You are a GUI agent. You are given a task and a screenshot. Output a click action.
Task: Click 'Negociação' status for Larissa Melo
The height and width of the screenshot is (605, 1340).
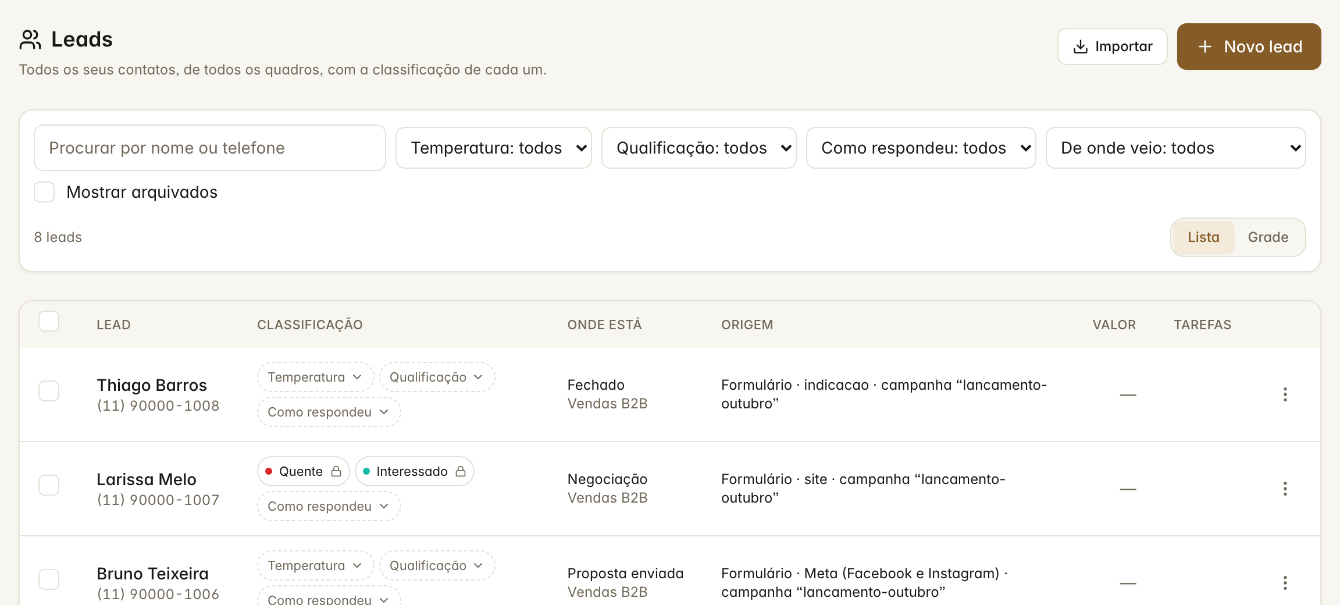point(607,479)
